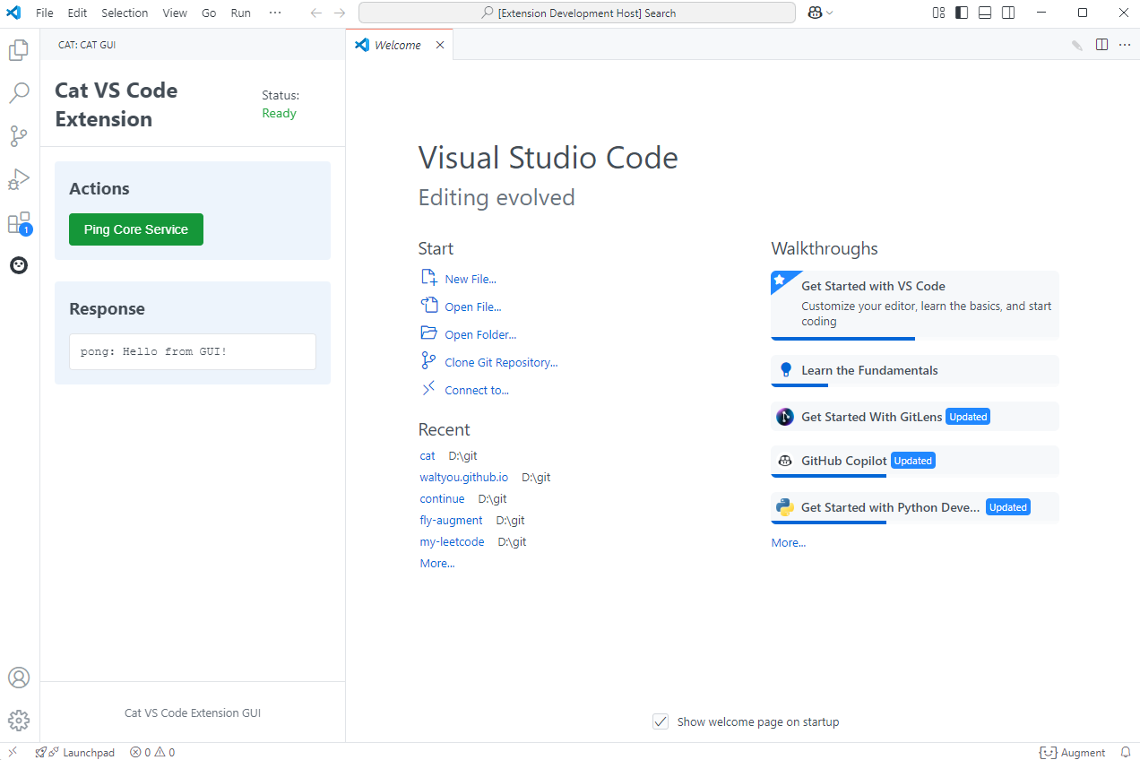1140x760 pixels.
Task: Open recent folder fly-augment
Action: point(452,520)
